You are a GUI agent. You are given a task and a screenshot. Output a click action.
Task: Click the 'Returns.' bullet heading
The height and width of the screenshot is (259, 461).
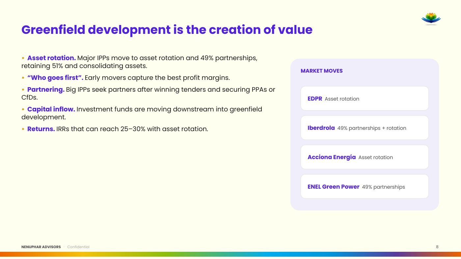pyautogui.click(x=41, y=129)
